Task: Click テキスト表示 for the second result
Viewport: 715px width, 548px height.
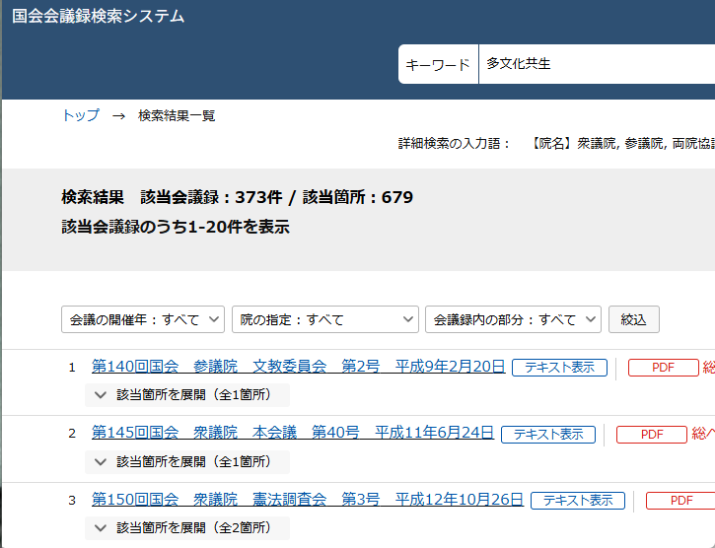Action: pos(548,435)
